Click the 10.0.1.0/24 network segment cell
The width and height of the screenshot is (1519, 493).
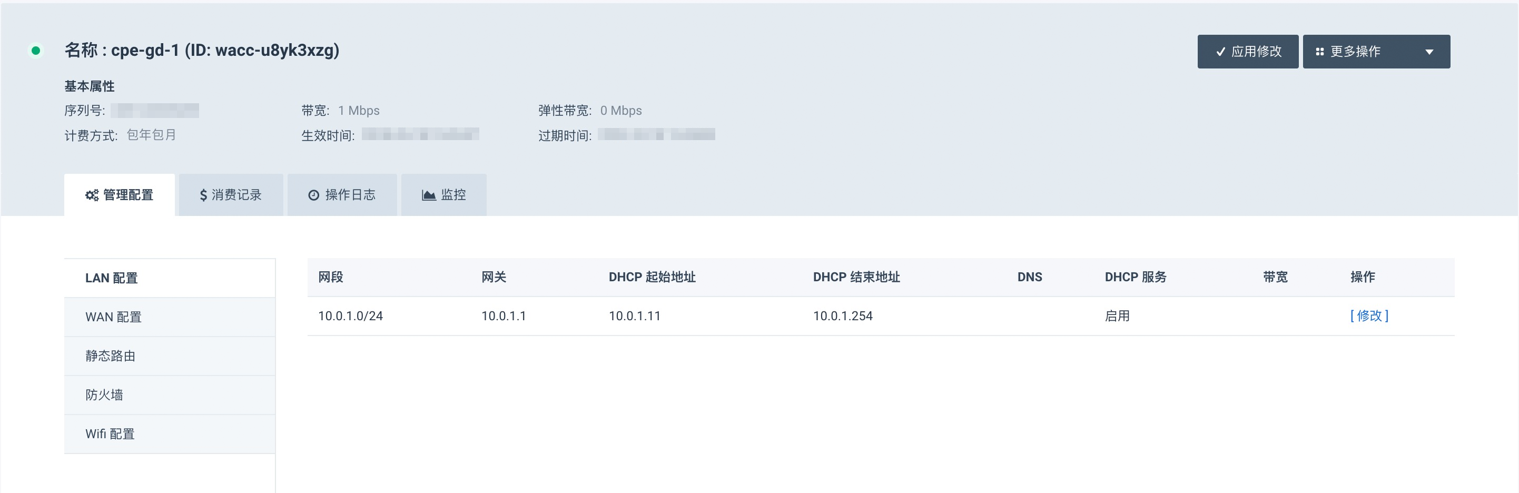(350, 316)
